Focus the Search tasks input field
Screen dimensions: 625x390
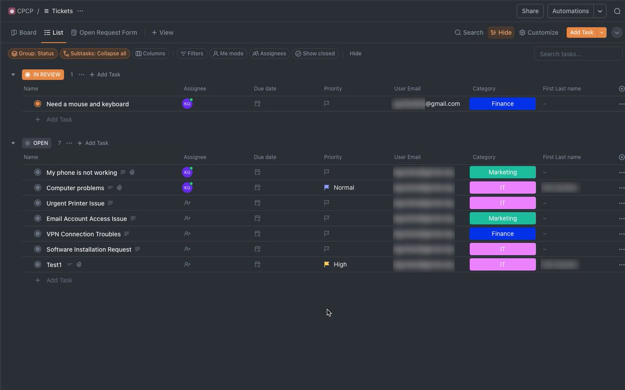point(578,54)
